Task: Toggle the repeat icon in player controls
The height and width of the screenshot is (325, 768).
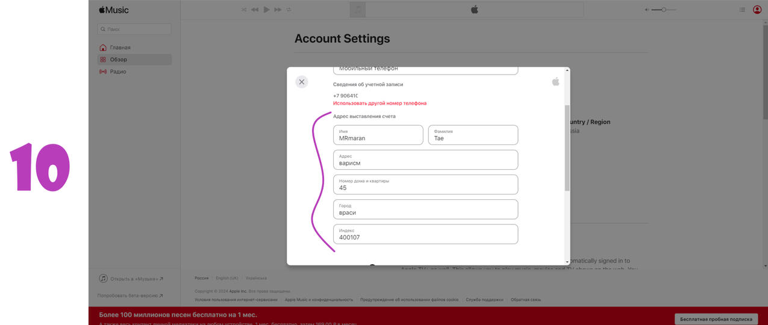Action: (289, 10)
